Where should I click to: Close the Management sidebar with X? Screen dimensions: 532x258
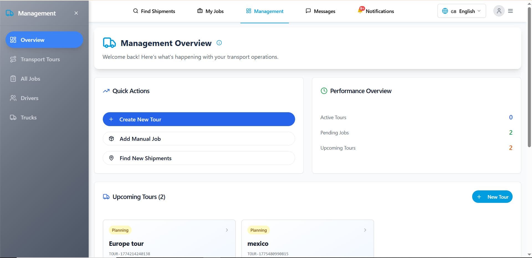pos(76,13)
